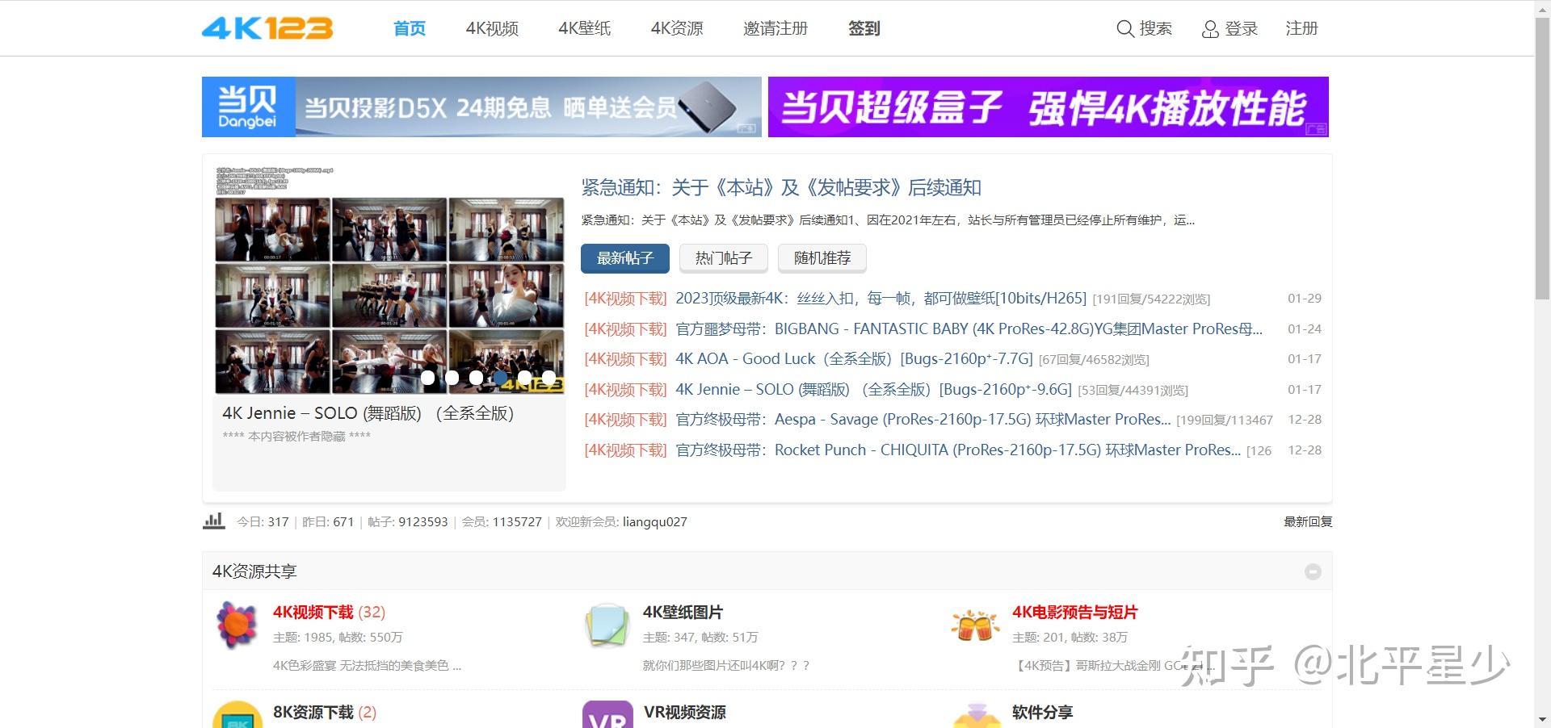This screenshot has height=728, width=1551.
Task: Click the 8K资源下载 green icon
Action: (236, 717)
